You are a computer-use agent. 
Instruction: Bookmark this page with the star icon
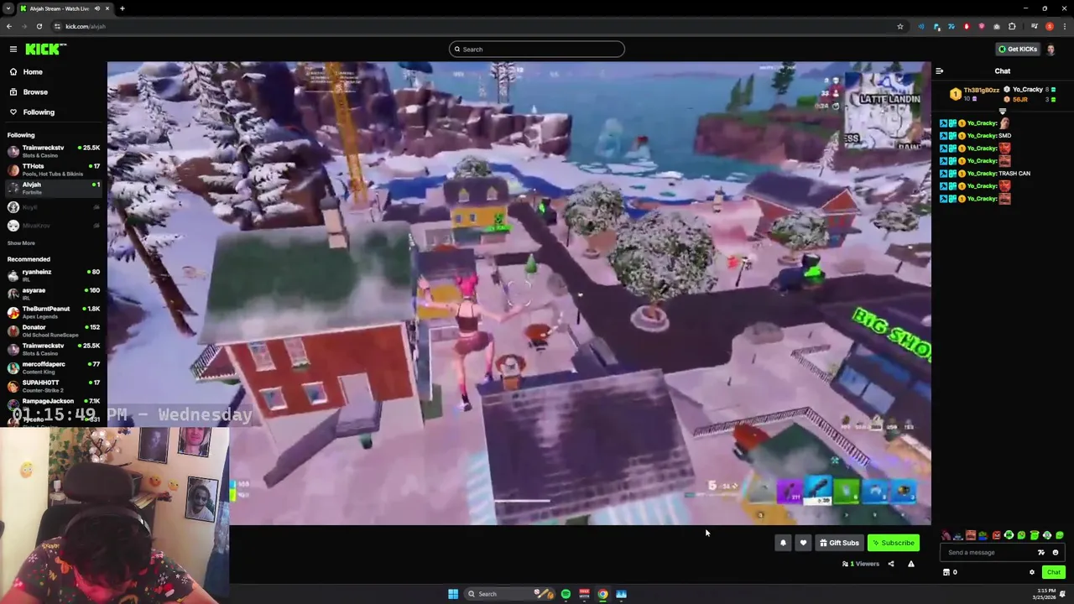[x=900, y=26]
